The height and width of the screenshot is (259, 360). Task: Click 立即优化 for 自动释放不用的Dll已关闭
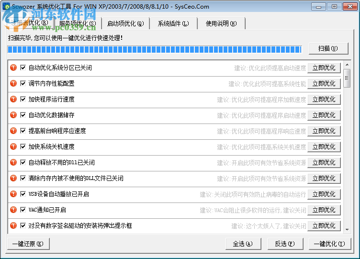click(x=324, y=163)
